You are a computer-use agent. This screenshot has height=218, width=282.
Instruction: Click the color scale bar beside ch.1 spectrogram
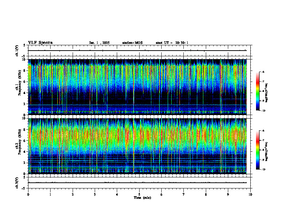pyautogui.click(x=257, y=91)
